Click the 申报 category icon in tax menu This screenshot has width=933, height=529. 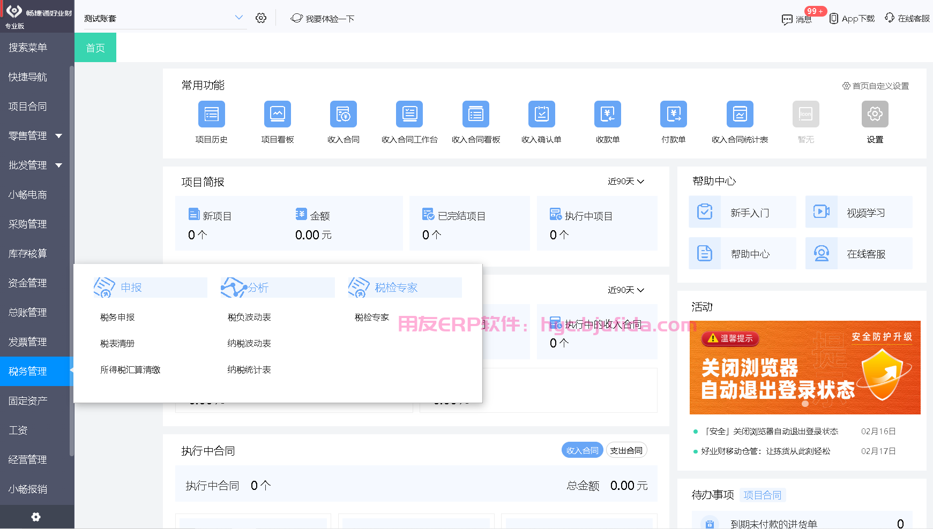pyautogui.click(x=105, y=288)
